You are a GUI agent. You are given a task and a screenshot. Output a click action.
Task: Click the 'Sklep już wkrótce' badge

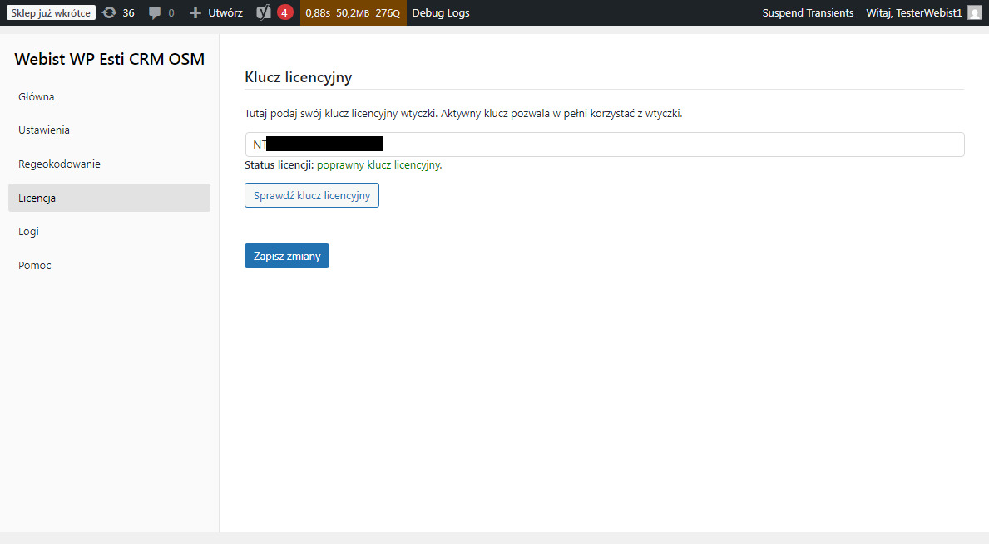coord(51,13)
